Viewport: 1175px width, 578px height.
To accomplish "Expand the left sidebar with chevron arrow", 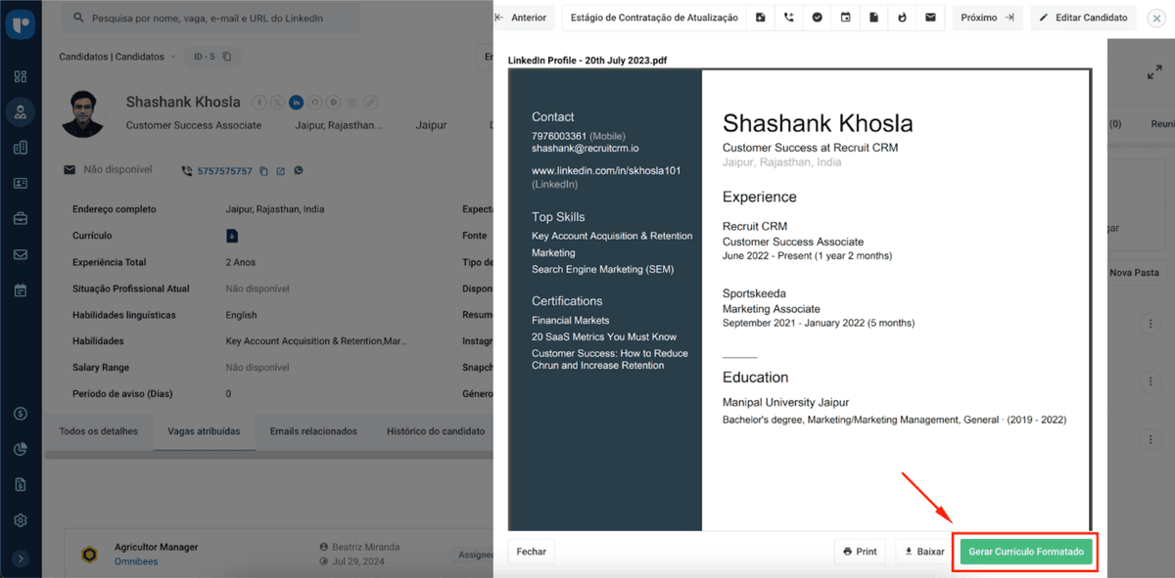I will click(x=21, y=558).
